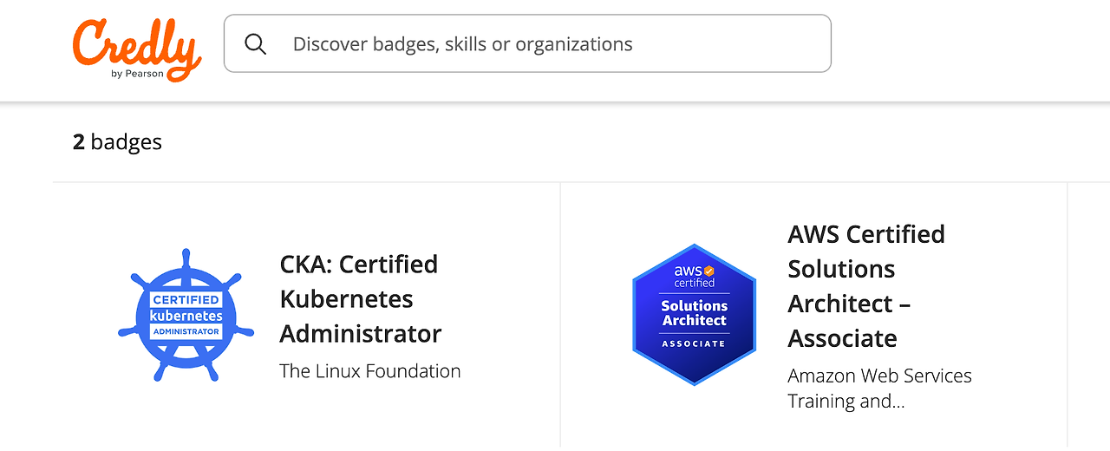
Task: Click the word 'kubernetes' on helm badge
Action: click(186, 316)
